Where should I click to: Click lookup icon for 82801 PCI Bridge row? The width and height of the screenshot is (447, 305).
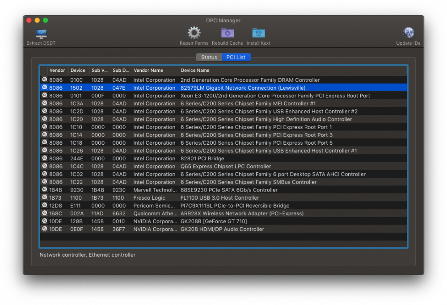pyautogui.click(x=44, y=158)
